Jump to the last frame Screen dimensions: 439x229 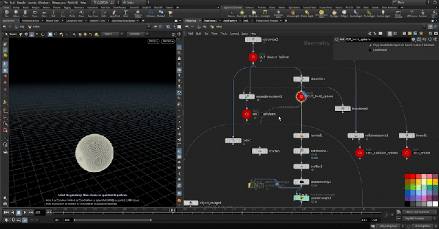point(31,213)
